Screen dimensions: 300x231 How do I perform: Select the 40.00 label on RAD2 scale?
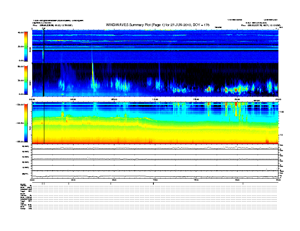click(x=20, y=32)
